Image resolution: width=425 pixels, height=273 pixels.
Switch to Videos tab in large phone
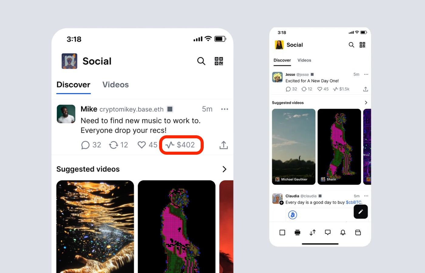pyautogui.click(x=116, y=85)
